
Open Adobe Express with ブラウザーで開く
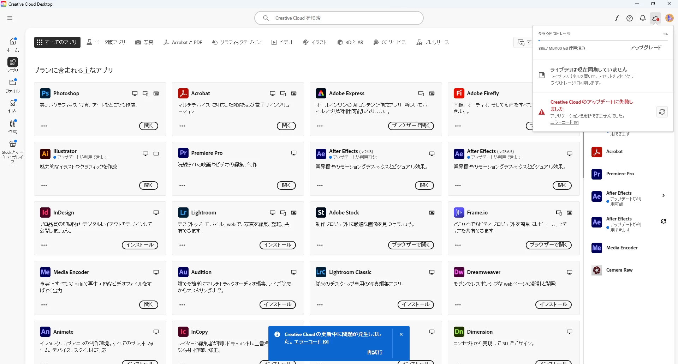point(411,126)
